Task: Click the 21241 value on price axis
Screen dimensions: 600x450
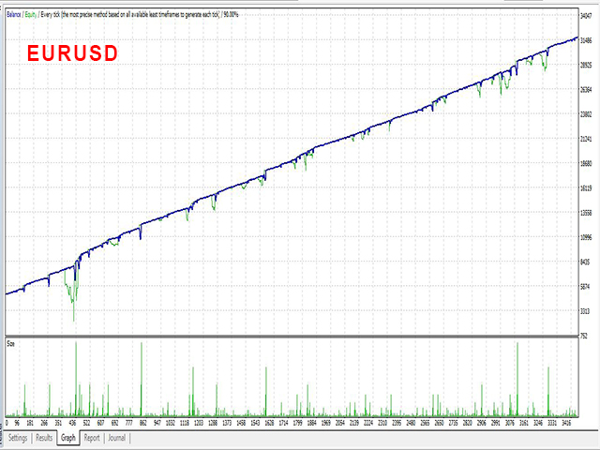Action: point(586,139)
